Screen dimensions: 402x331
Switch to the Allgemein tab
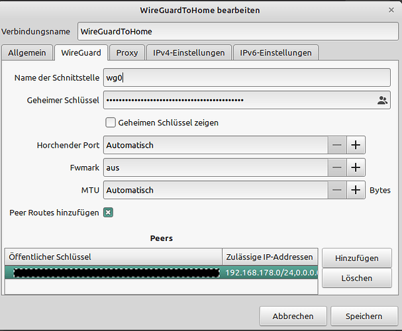click(27, 53)
